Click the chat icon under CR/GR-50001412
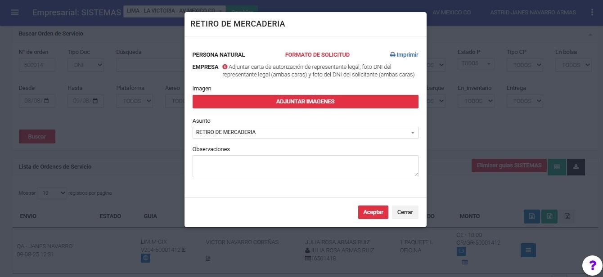603x277 pixels. point(461,251)
